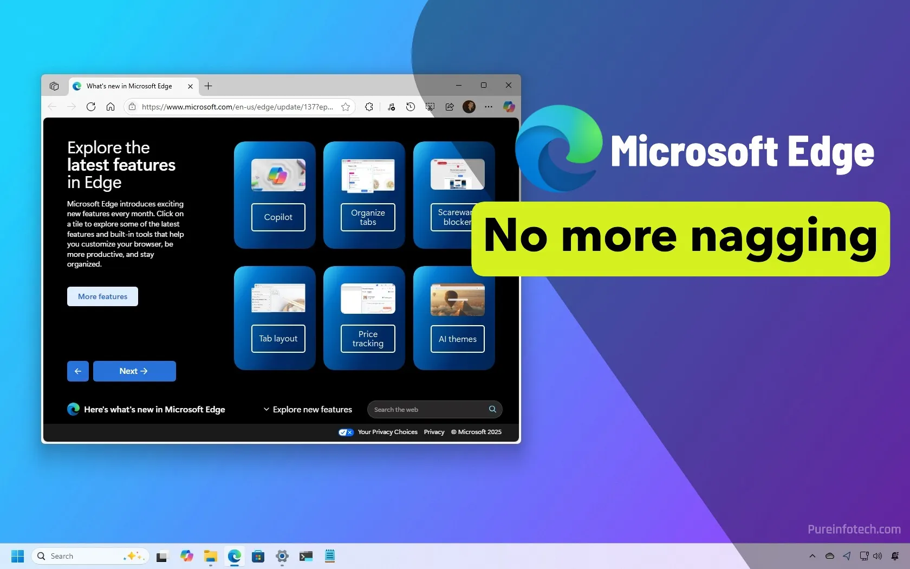Open the Privacy link in footer

tap(434, 432)
